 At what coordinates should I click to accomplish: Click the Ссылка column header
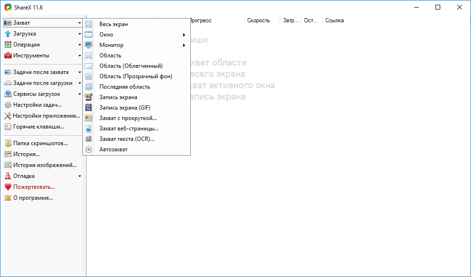(335, 20)
